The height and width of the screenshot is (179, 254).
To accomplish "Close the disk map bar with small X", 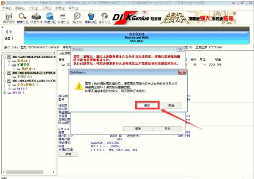I will tap(2, 27).
